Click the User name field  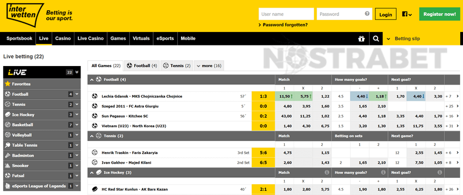click(x=286, y=14)
